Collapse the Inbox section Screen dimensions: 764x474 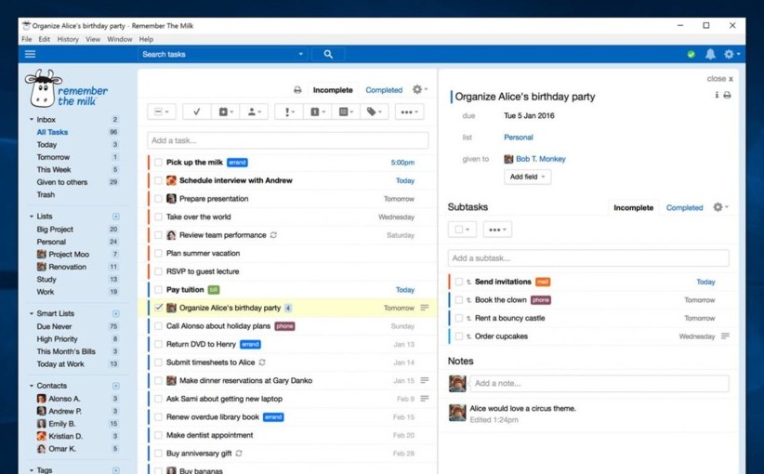32,119
